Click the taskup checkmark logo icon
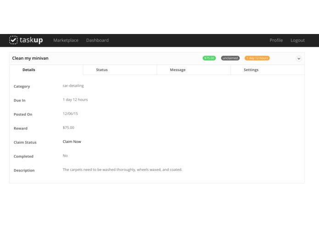Image resolution: width=319 pixels, height=227 pixels. point(13,40)
